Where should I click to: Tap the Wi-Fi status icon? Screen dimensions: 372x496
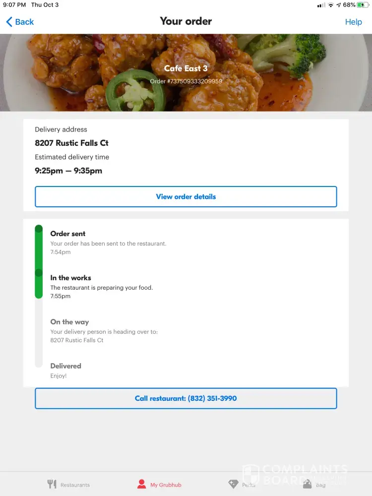(x=330, y=5)
